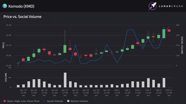Click the last red candlestick at Feb 11
Image resolution: width=186 pixels, height=104 pixels.
pos(169,30)
